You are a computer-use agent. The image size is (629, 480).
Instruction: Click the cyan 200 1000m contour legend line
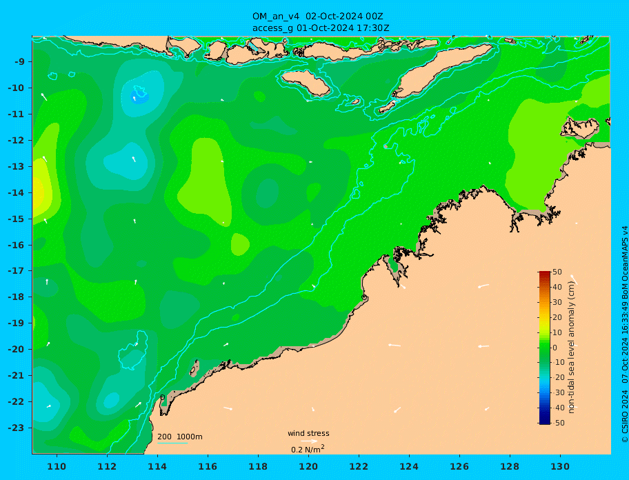pyautogui.click(x=172, y=443)
